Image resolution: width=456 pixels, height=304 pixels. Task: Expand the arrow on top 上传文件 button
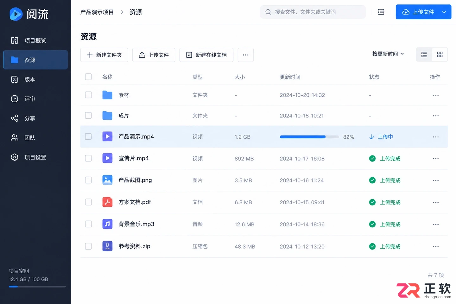pos(444,12)
